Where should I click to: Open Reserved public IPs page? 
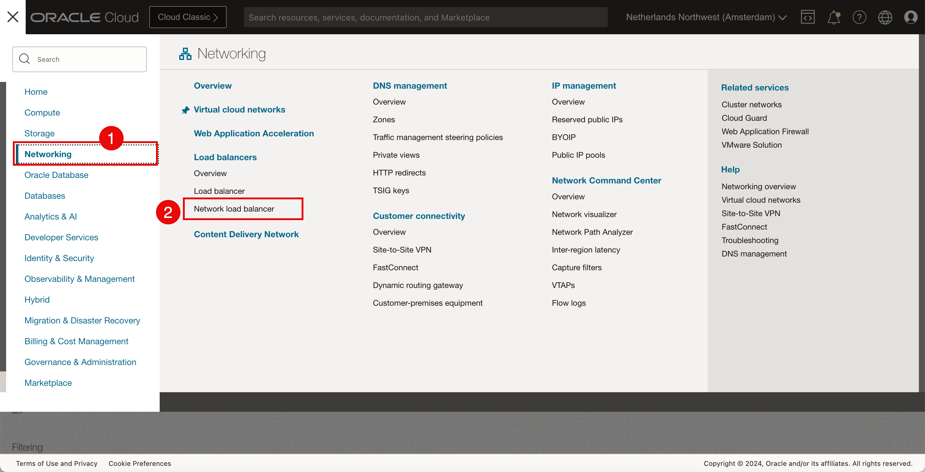pos(587,120)
